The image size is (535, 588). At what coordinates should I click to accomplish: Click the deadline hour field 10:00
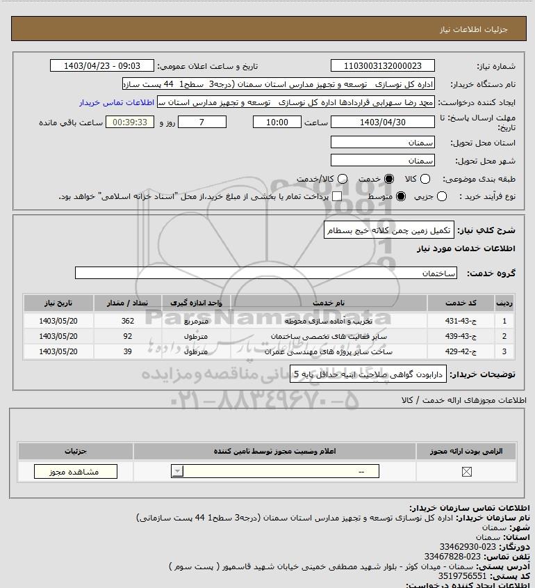pos(277,122)
